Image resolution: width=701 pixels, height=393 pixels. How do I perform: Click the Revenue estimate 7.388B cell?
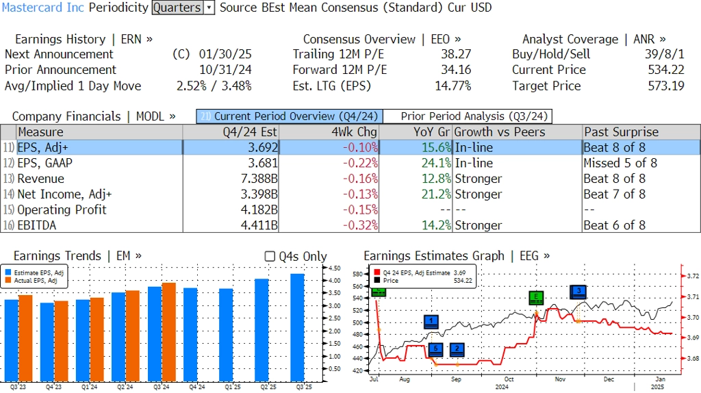[x=231, y=179]
